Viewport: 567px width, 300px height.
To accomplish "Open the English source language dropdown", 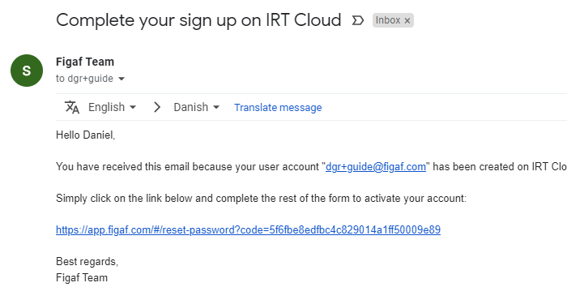I will 112,107.
